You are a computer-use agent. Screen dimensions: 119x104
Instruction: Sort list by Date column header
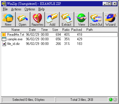point(32,30)
